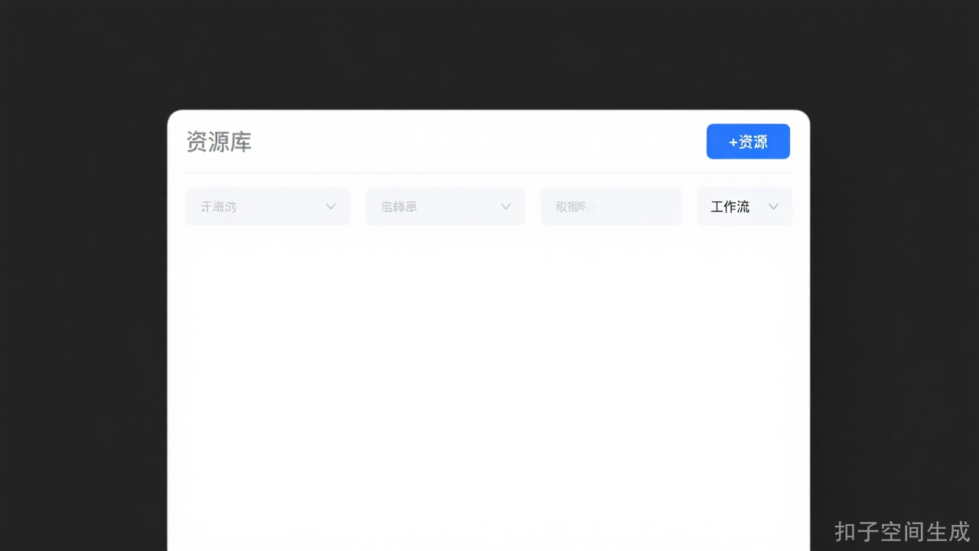Click the blue +资源 button
The width and height of the screenshot is (979, 551).
tap(747, 142)
